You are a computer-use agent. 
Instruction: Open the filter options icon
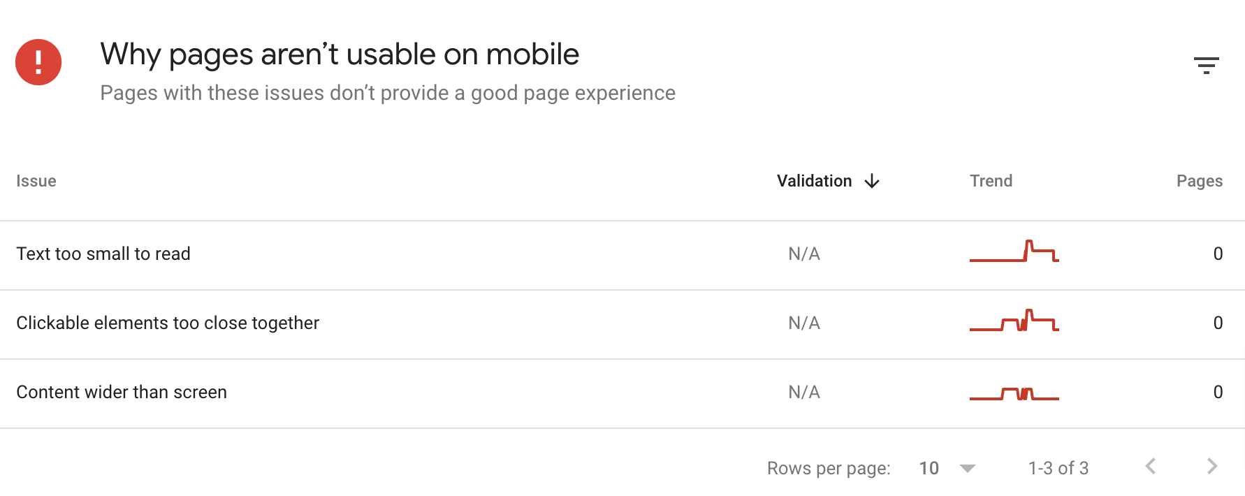click(x=1208, y=64)
